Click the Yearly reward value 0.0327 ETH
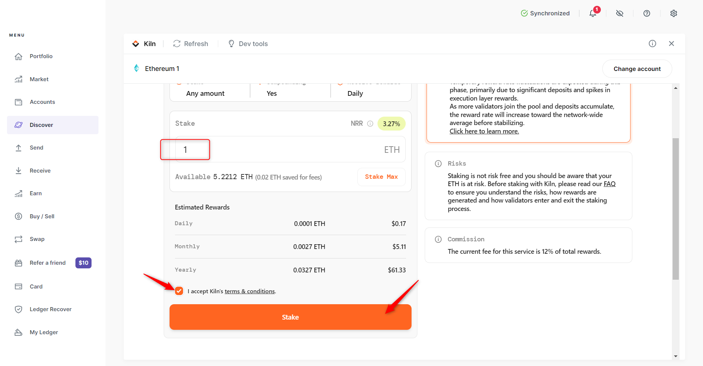 pyautogui.click(x=309, y=270)
